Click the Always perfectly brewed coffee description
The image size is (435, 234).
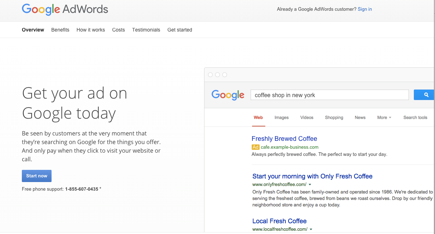319,154
